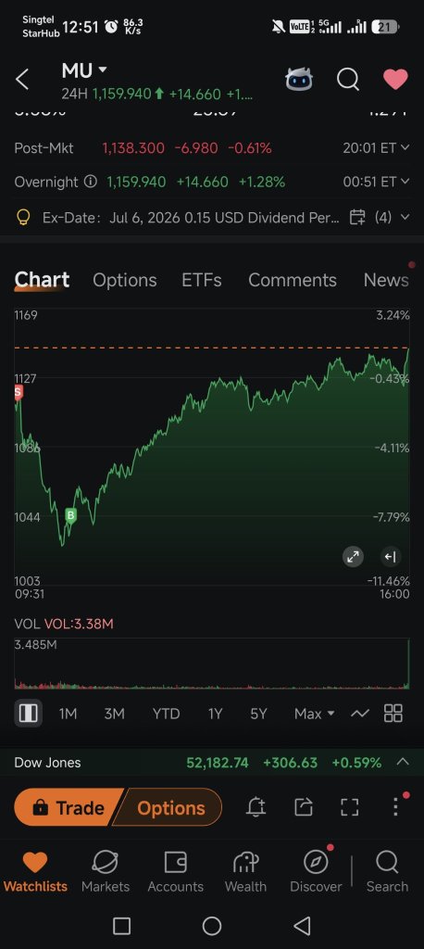
Task: Expand the MU ticker dropdown
Action: click(102, 70)
